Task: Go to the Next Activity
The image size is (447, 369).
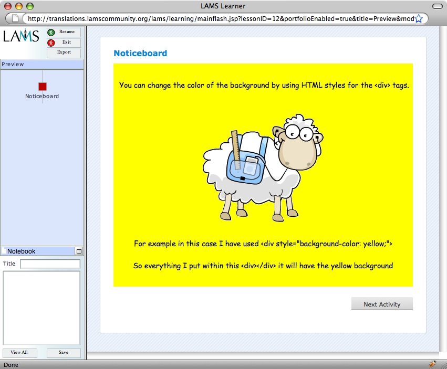Action: pyautogui.click(x=382, y=304)
